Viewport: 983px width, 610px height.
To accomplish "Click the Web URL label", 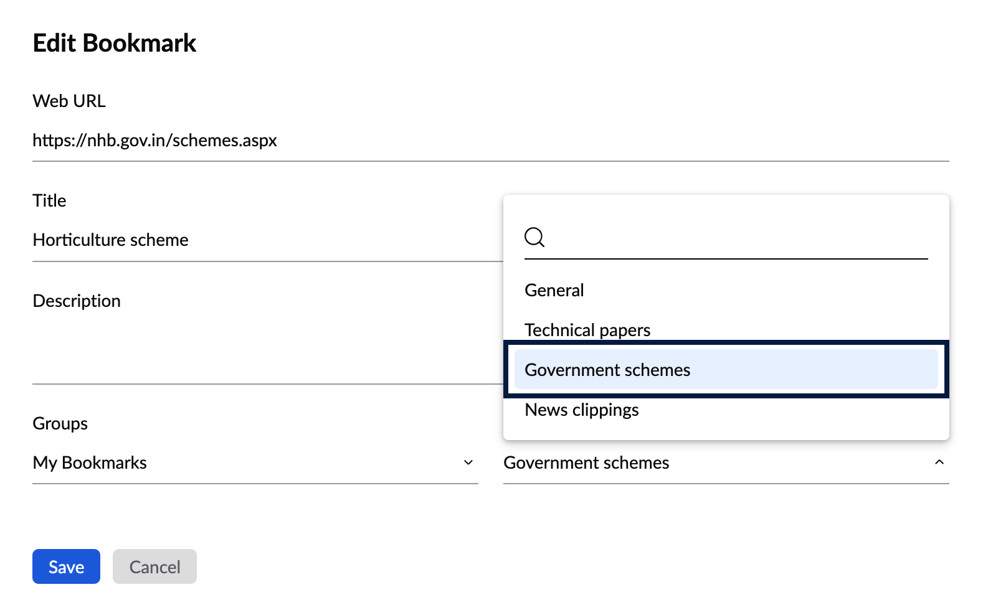I will [x=69, y=101].
